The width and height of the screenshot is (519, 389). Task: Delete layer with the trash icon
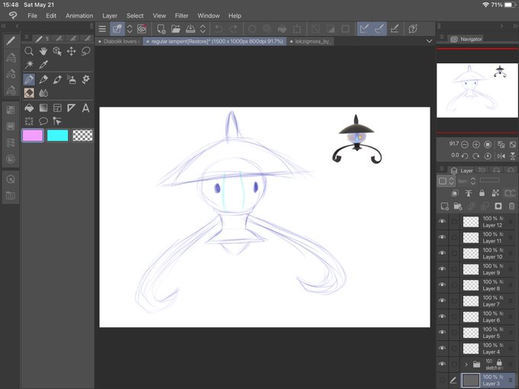[x=511, y=206]
